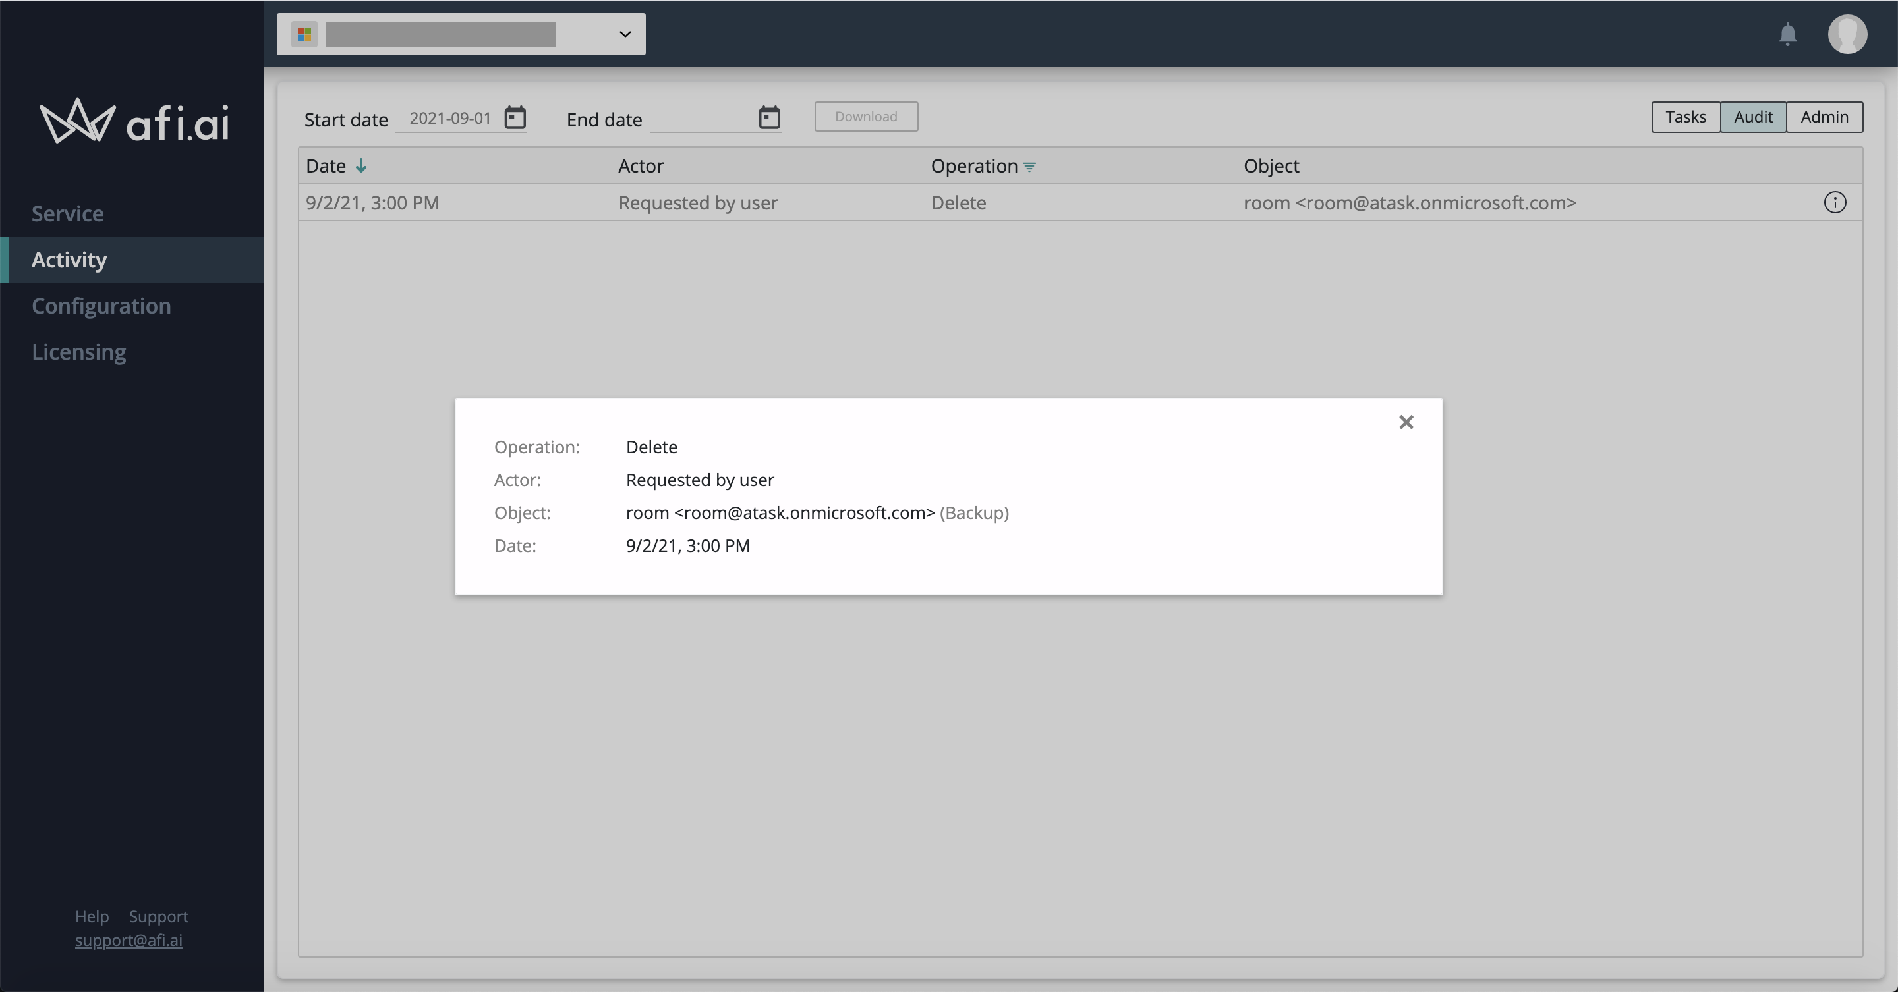The image size is (1898, 992).
Task: Click the Object column header
Action: (x=1271, y=166)
